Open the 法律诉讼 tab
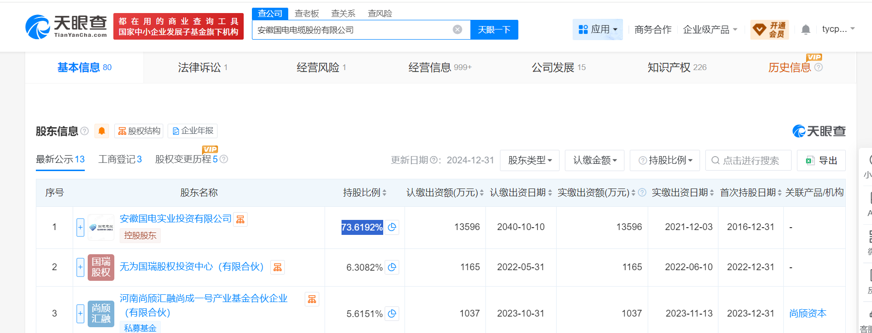Screen dimensions: 872x333 point(202,67)
